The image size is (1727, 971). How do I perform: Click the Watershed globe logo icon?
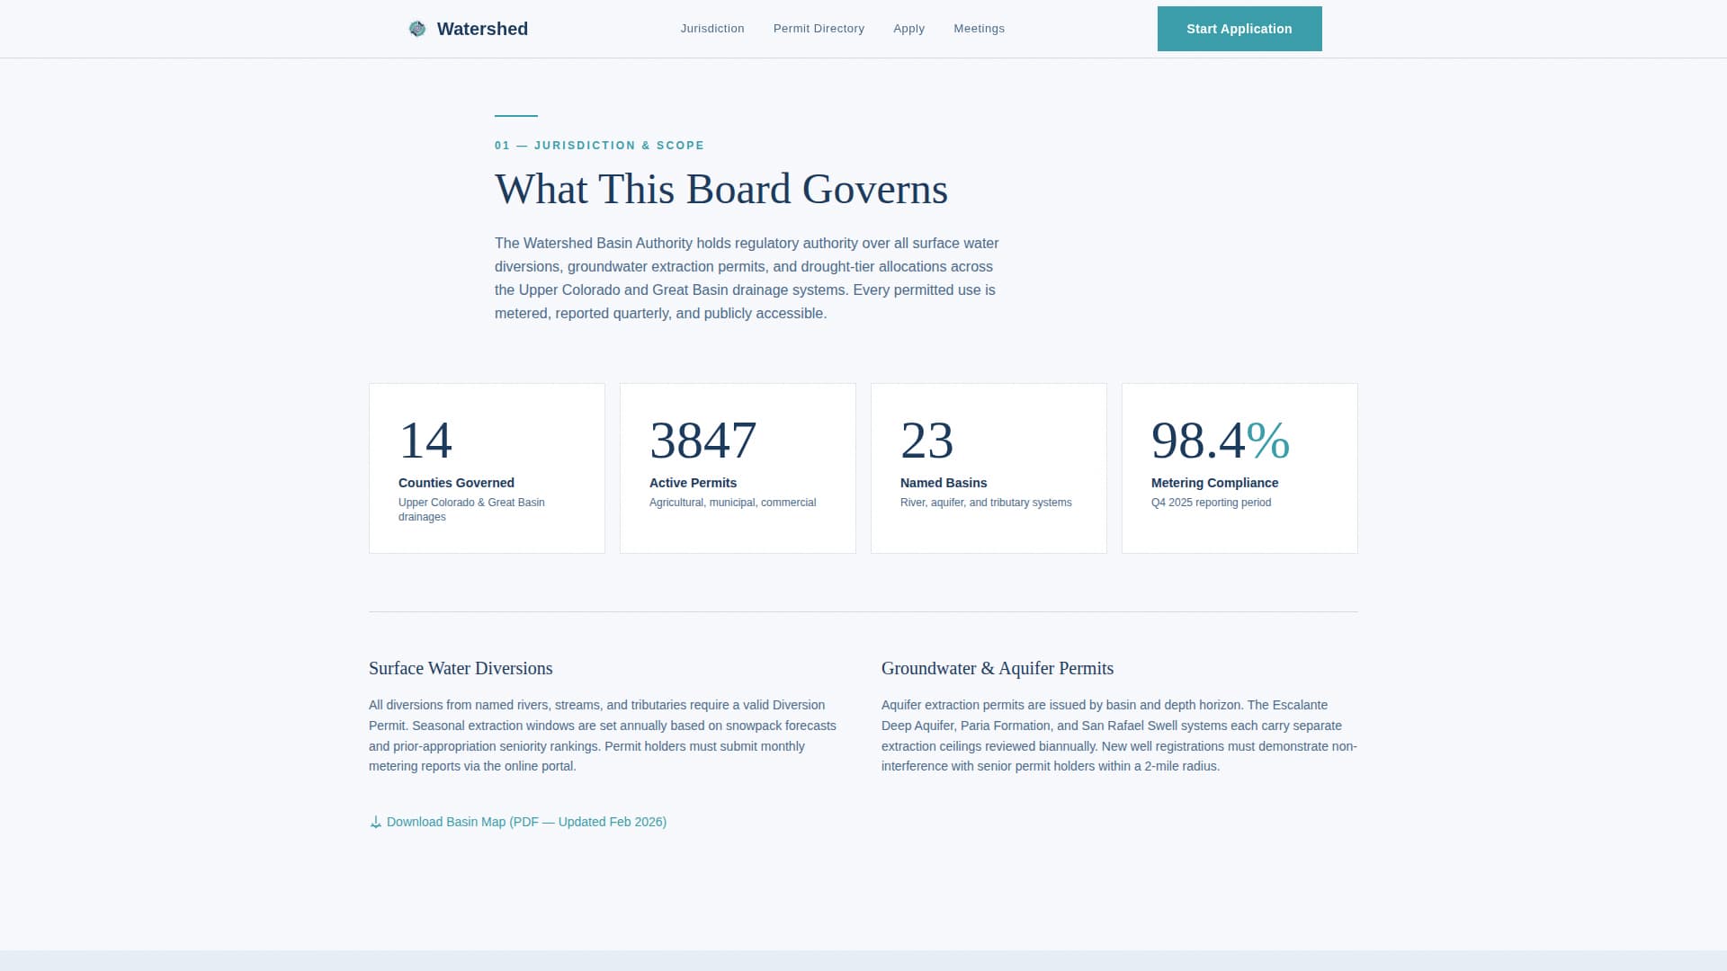click(x=417, y=29)
